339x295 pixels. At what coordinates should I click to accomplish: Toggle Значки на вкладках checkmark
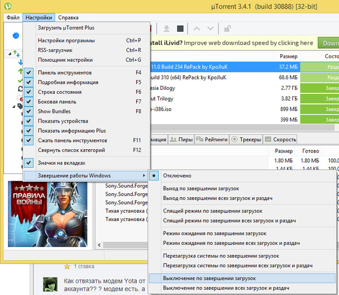(29, 163)
